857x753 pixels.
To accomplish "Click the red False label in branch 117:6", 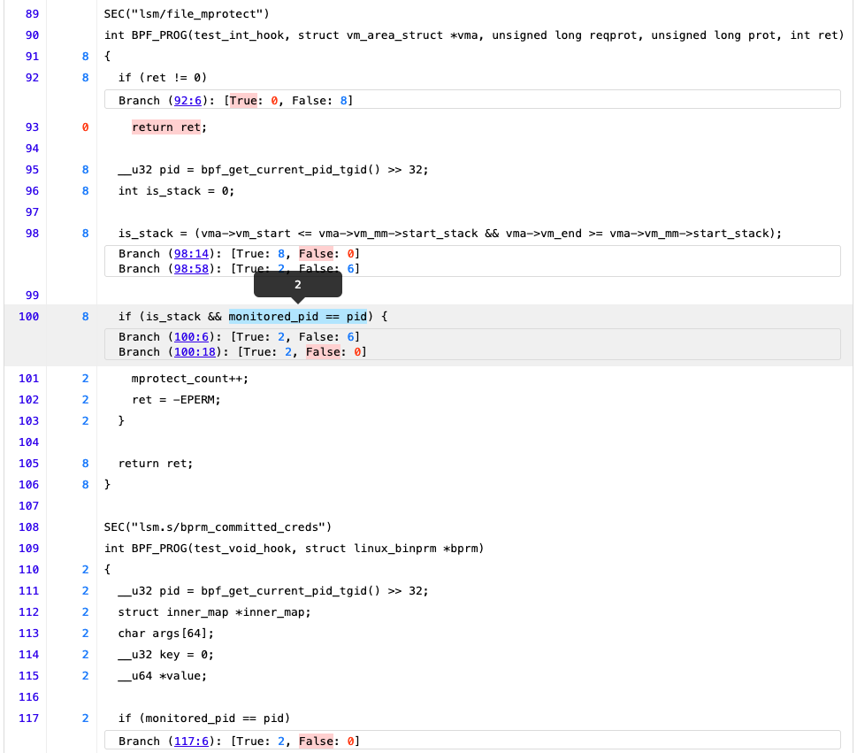I will point(316,741).
